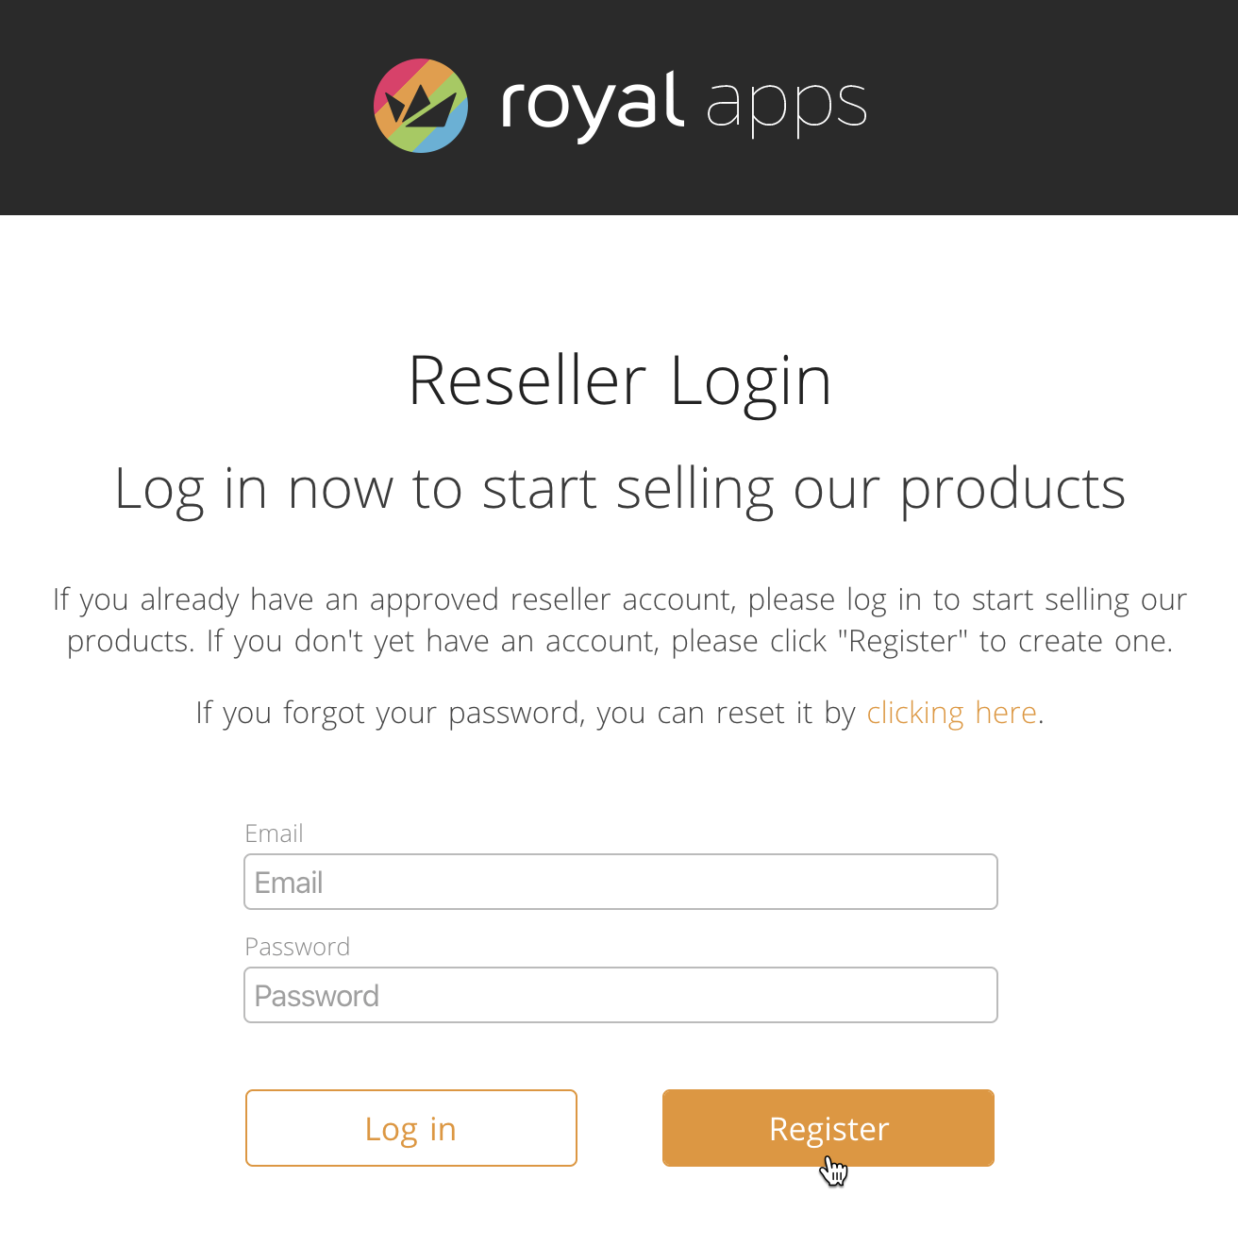Open the "clicking here" password reset link
1238x1246 pixels.
click(952, 713)
